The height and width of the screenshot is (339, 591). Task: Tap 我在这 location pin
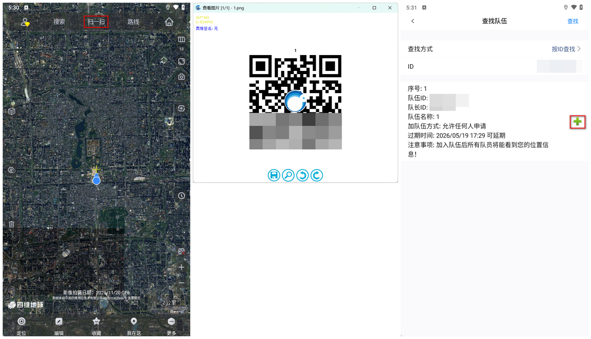point(134,326)
